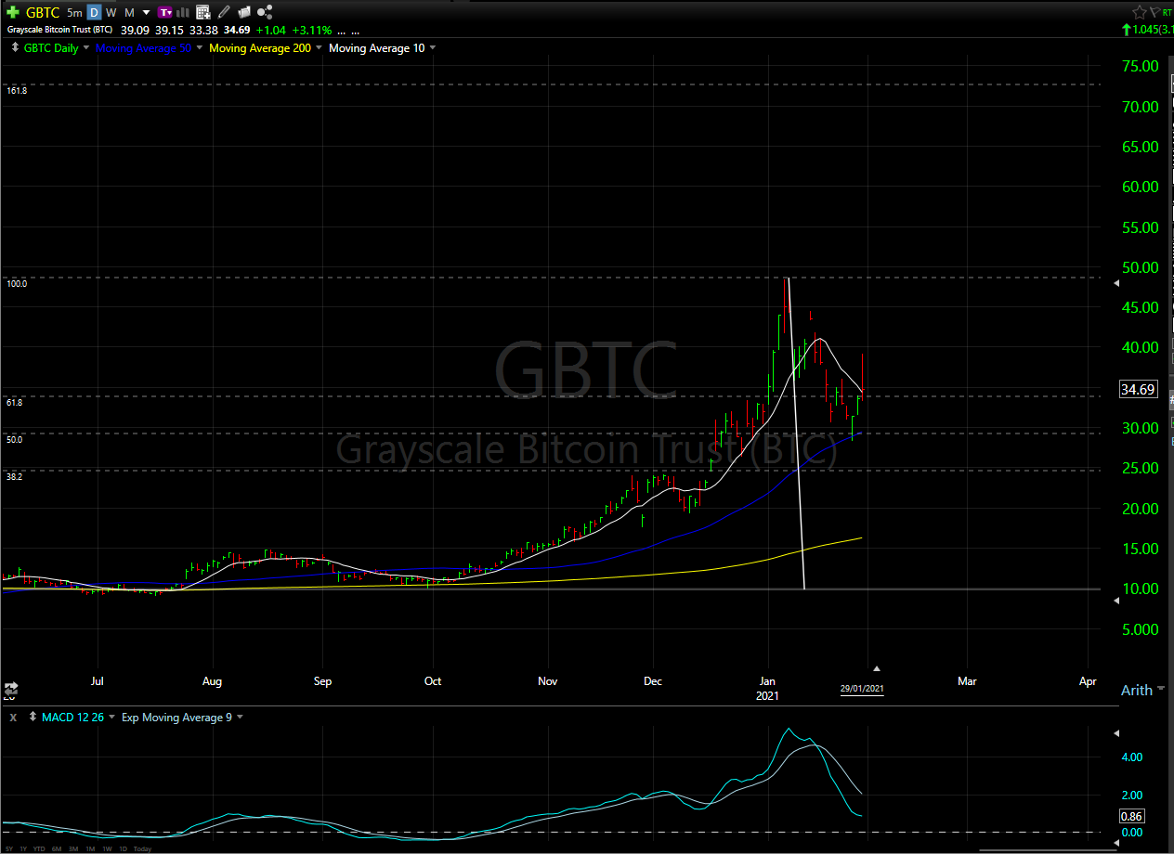Click the swap arrows icon above MACD pane
1174x854 pixels.
11,689
